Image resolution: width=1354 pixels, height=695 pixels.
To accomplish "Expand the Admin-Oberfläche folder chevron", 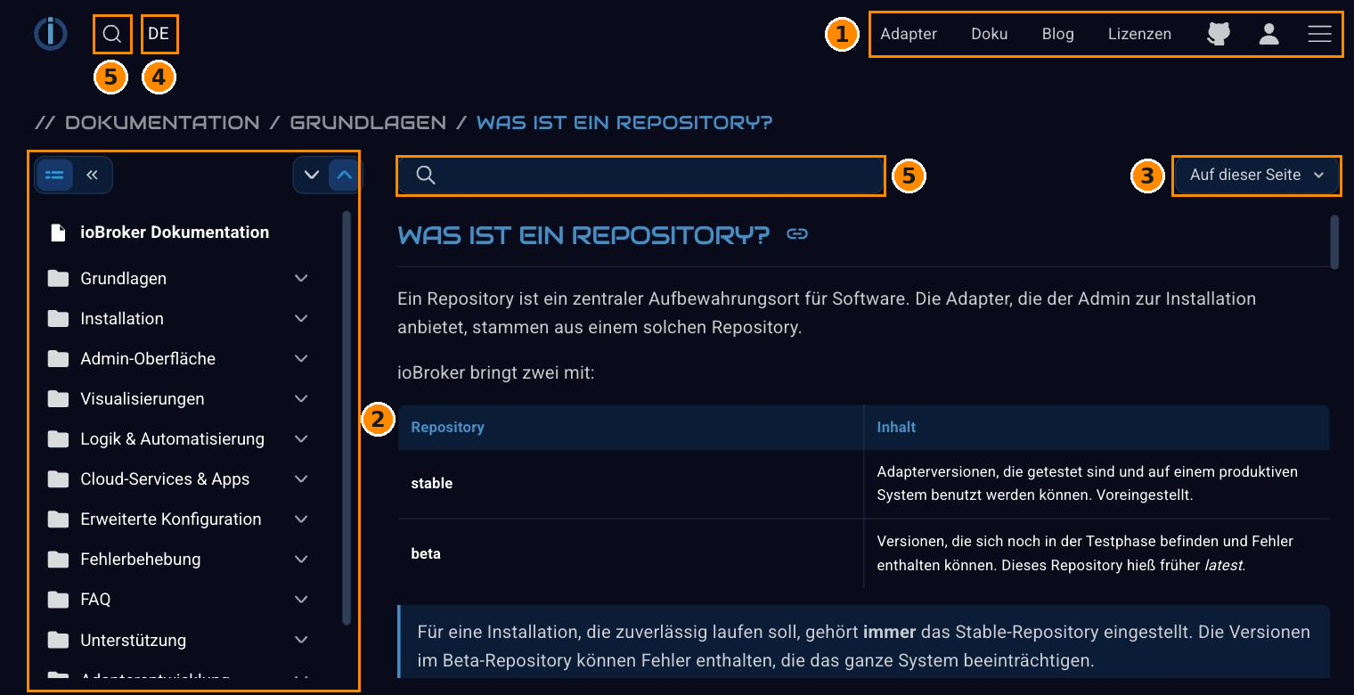I will (301, 359).
